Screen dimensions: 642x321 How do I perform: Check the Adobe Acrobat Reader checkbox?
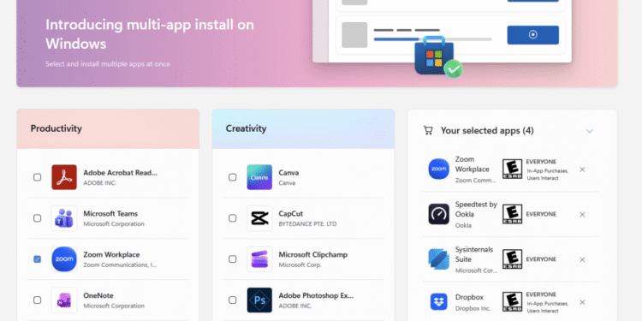(38, 177)
